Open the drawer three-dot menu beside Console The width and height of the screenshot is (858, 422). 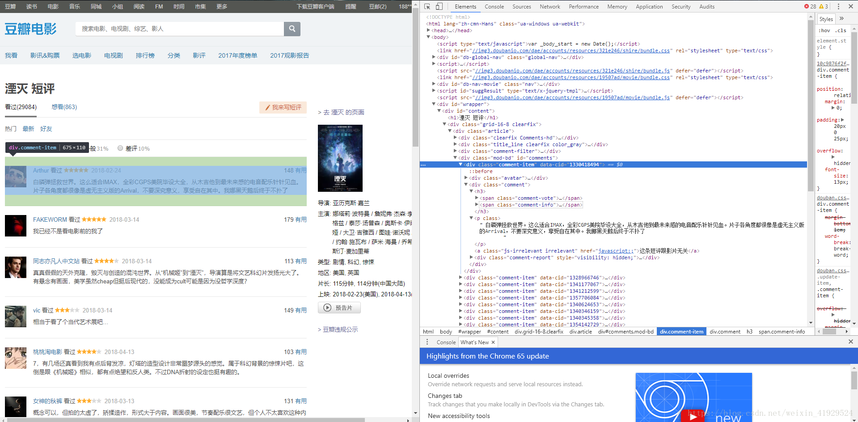pyautogui.click(x=427, y=342)
